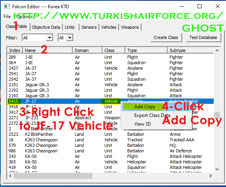Viewport: 226px width, 187px height.
Task: Switch to the Objective Data tab
Action: [x=46, y=27]
